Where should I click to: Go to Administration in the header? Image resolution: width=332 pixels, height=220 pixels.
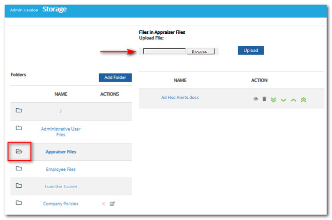coord(24,10)
